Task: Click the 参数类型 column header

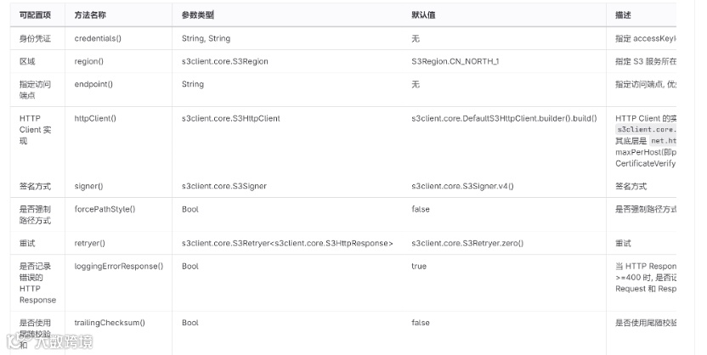Action: coord(198,15)
